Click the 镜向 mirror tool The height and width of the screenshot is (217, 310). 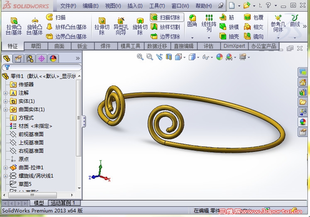click(x=254, y=37)
